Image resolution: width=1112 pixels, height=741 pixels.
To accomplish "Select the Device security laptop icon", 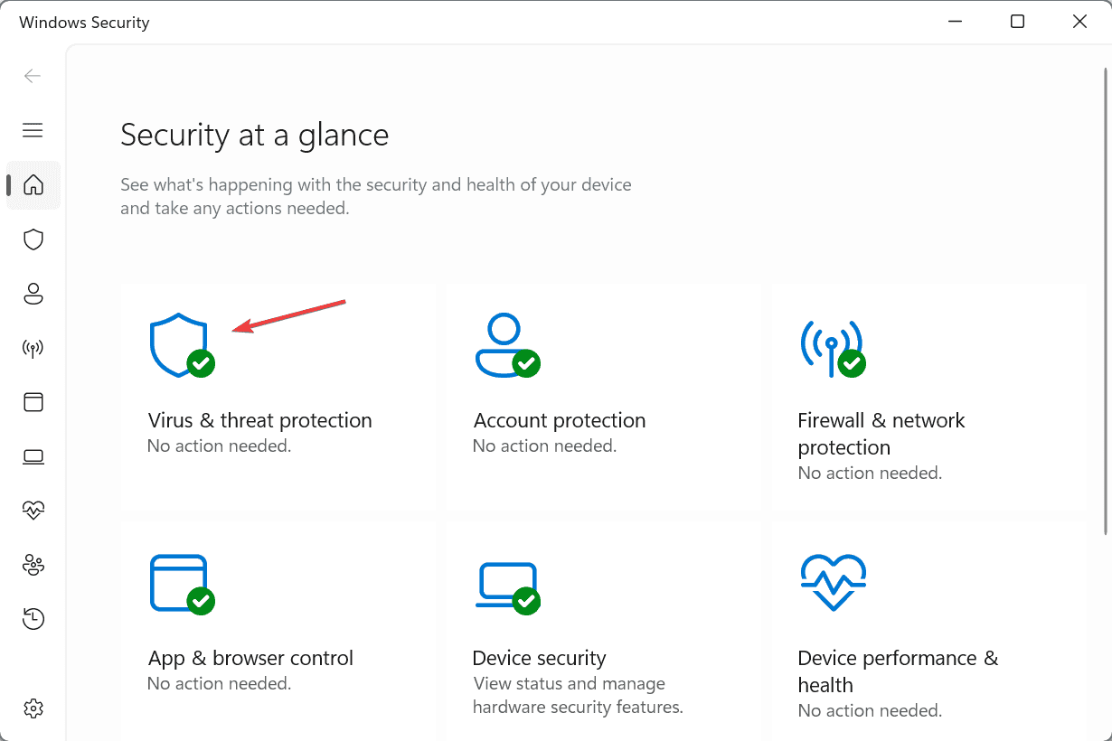I will click(33, 456).
